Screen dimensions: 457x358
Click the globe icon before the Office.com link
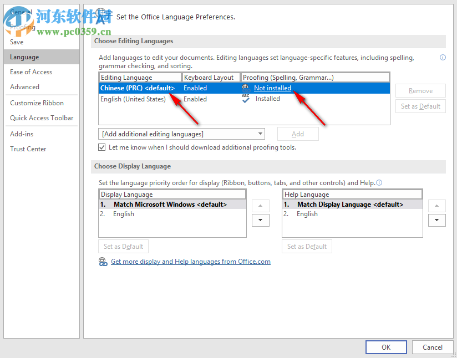pos(103,261)
